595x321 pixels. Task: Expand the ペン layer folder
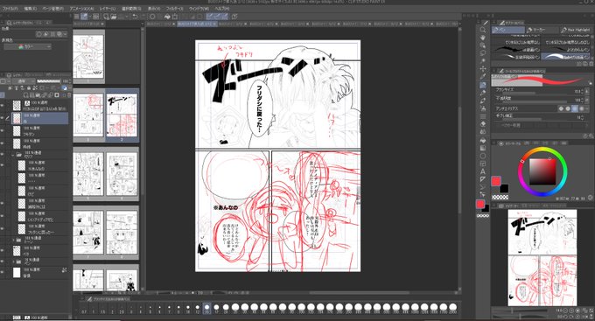[13, 262]
